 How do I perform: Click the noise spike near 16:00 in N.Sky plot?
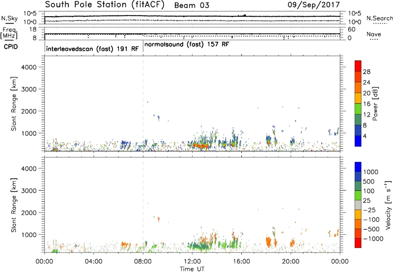(245, 15)
